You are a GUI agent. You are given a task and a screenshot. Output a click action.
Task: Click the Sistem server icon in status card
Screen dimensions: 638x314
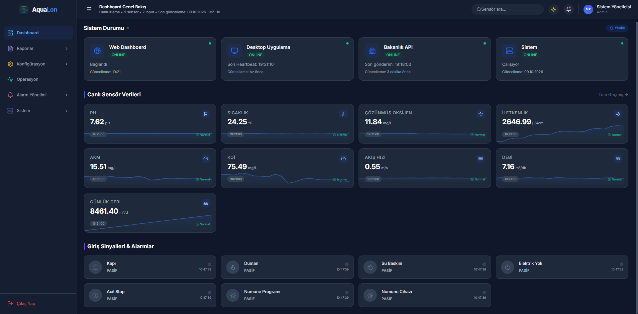tap(509, 51)
